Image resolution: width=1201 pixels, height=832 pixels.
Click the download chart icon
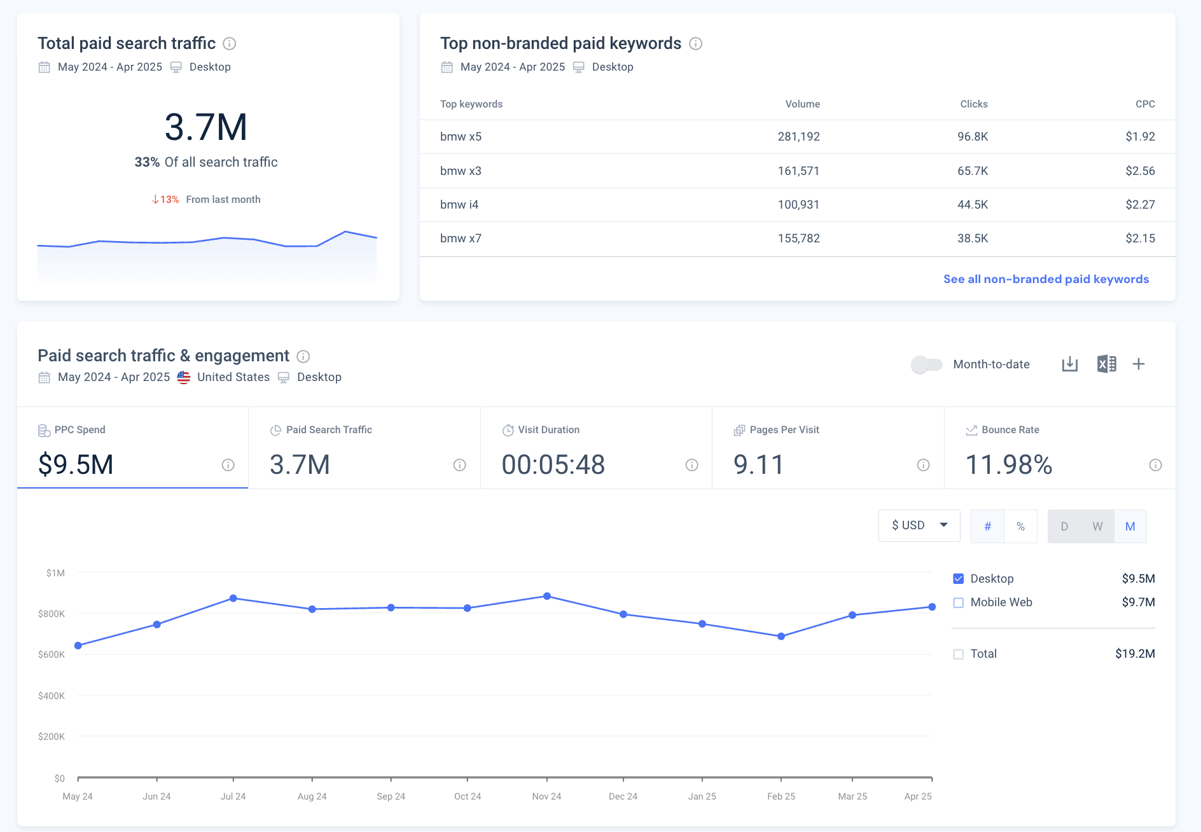(x=1070, y=364)
